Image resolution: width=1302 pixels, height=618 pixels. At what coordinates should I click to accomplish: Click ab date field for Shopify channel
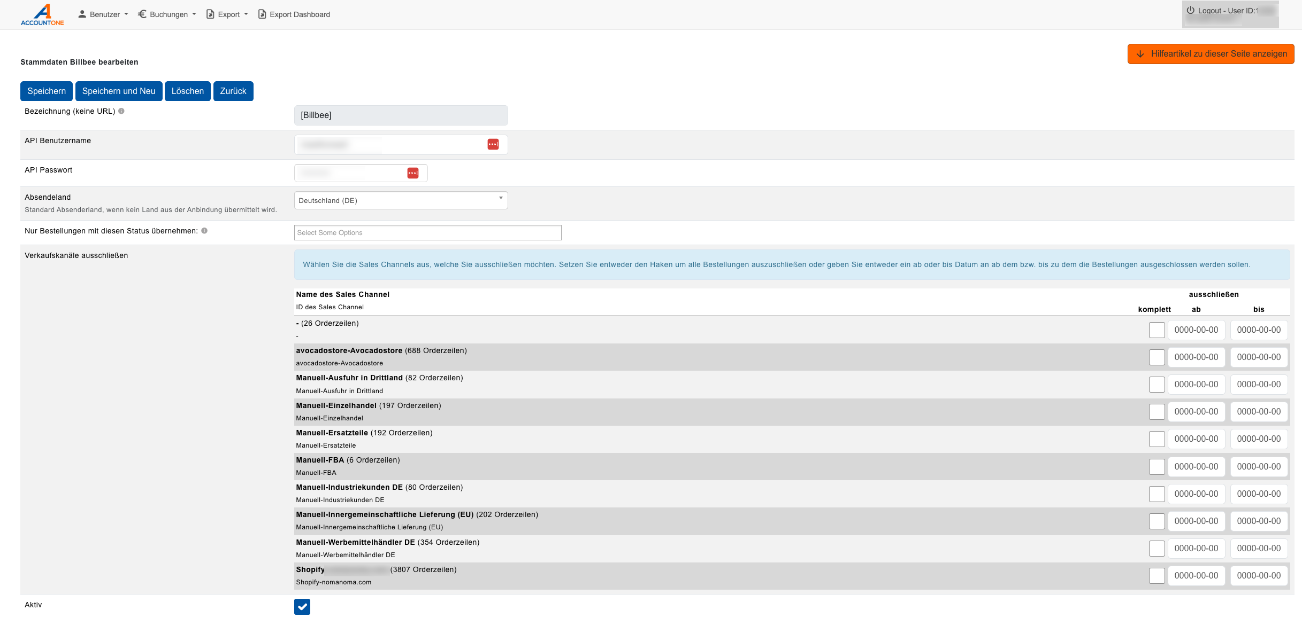(1196, 576)
